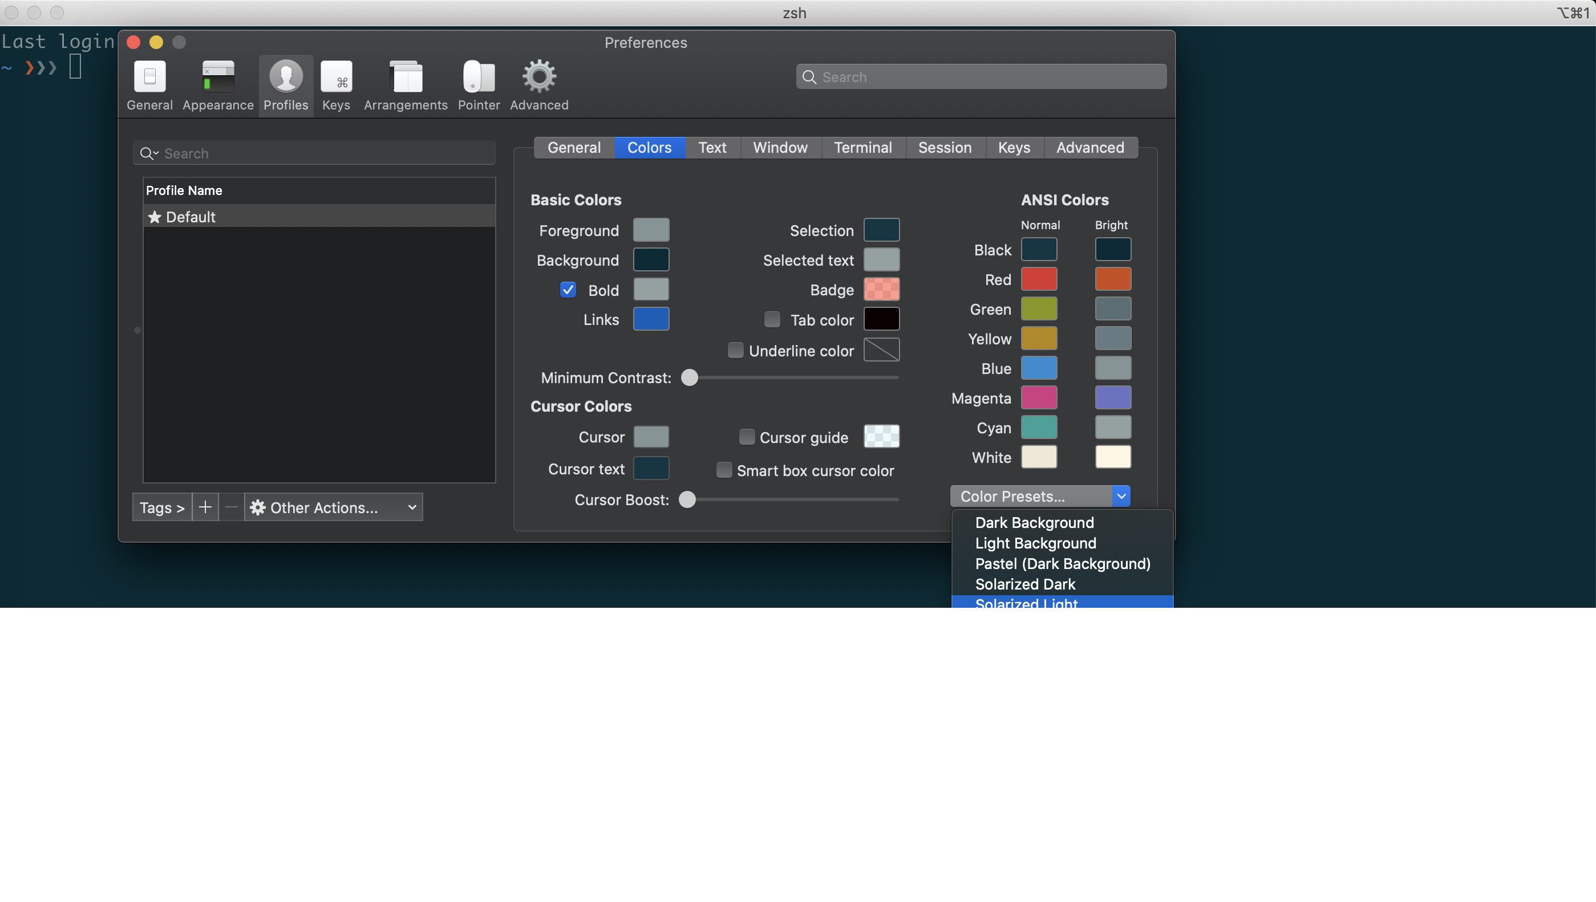Choose Light Background preset
Image resolution: width=1596 pixels, height=902 pixels.
1063,543
